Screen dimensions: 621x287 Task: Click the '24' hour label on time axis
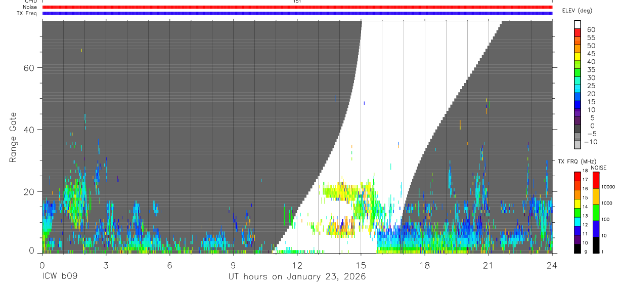pos(552,265)
